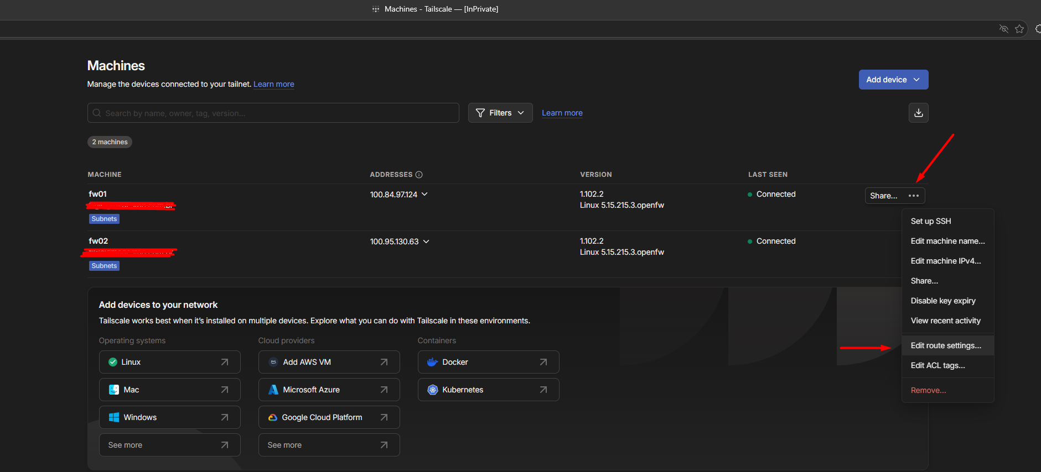The image size is (1041, 472).
Task: Click the download/export machines icon
Action: pos(919,113)
